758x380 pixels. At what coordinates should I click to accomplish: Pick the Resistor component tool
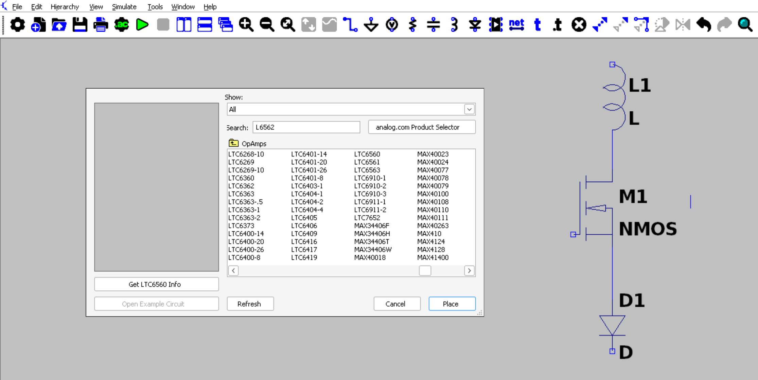pyautogui.click(x=413, y=25)
